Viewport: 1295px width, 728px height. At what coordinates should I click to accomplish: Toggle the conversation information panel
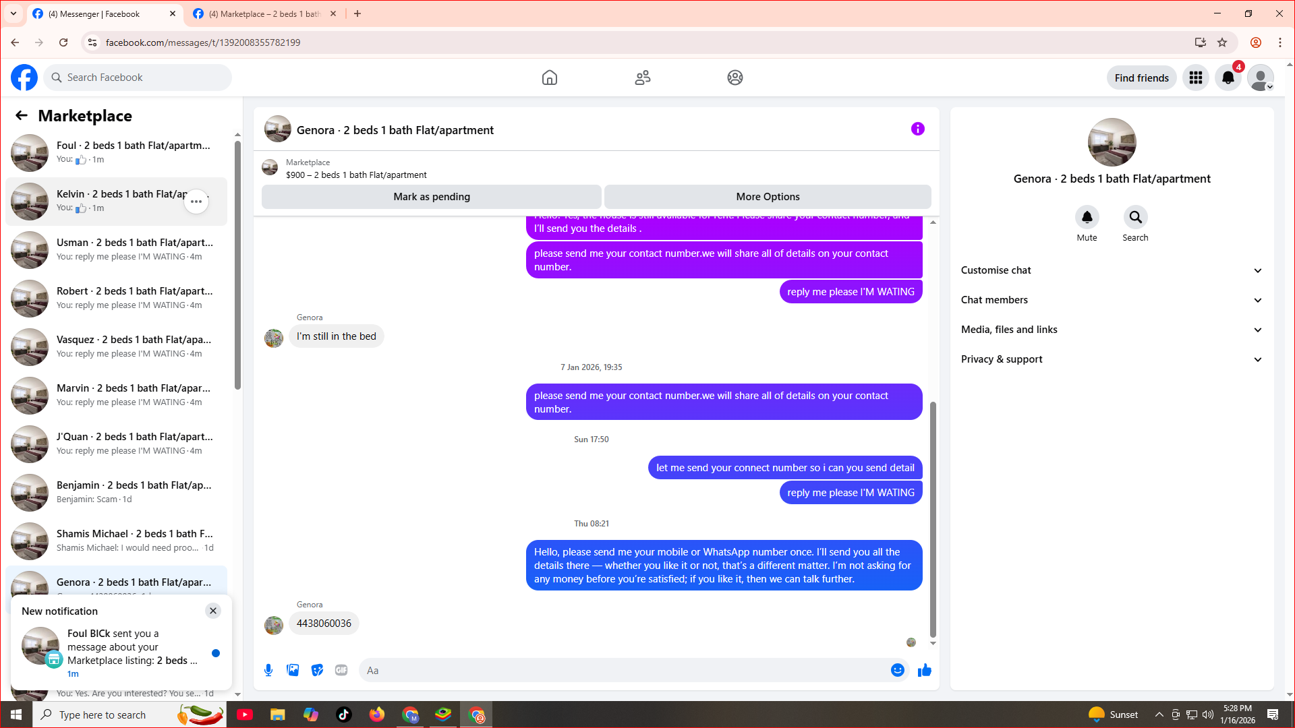coord(917,129)
